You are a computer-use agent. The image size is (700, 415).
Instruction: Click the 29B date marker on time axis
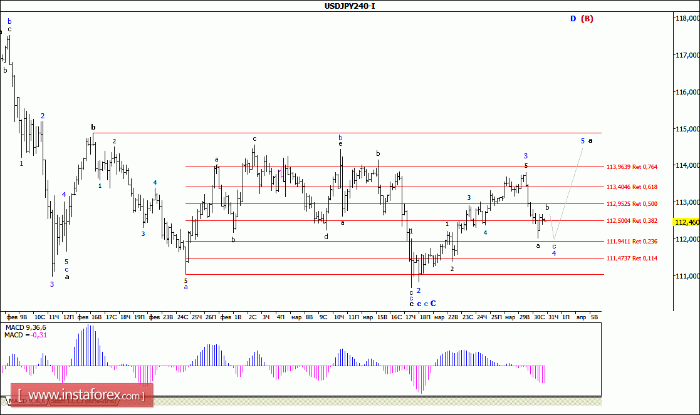525,317
